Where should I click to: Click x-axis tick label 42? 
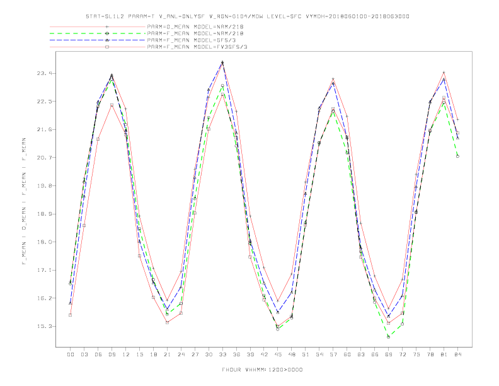[x=264, y=354]
